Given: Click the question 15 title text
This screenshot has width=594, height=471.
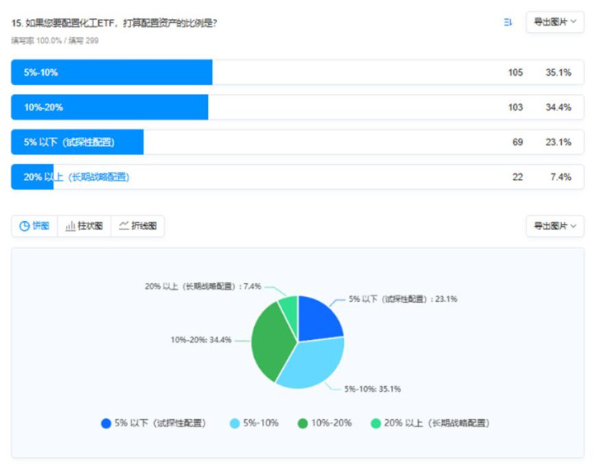Looking at the screenshot, I should coord(114,23).
